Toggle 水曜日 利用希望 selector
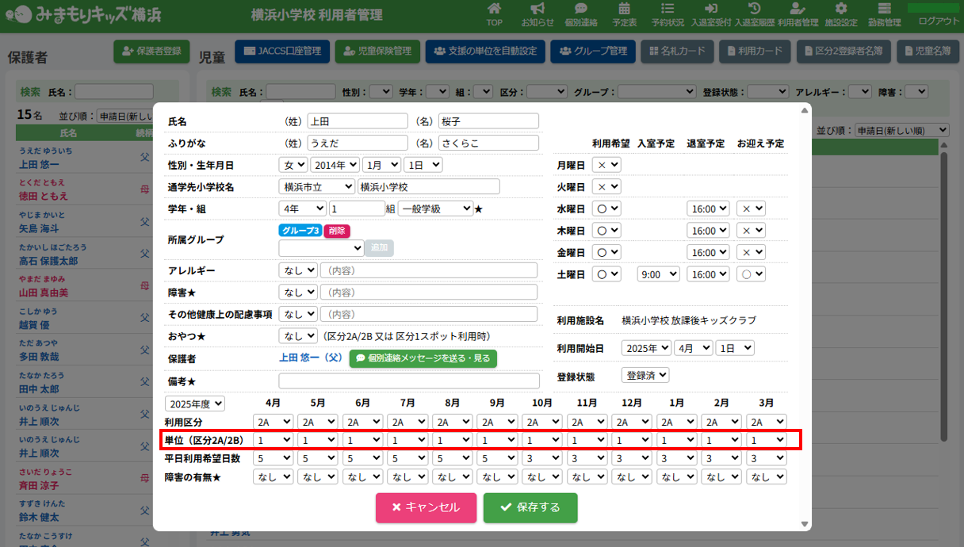964x547 pixels. 606,208
